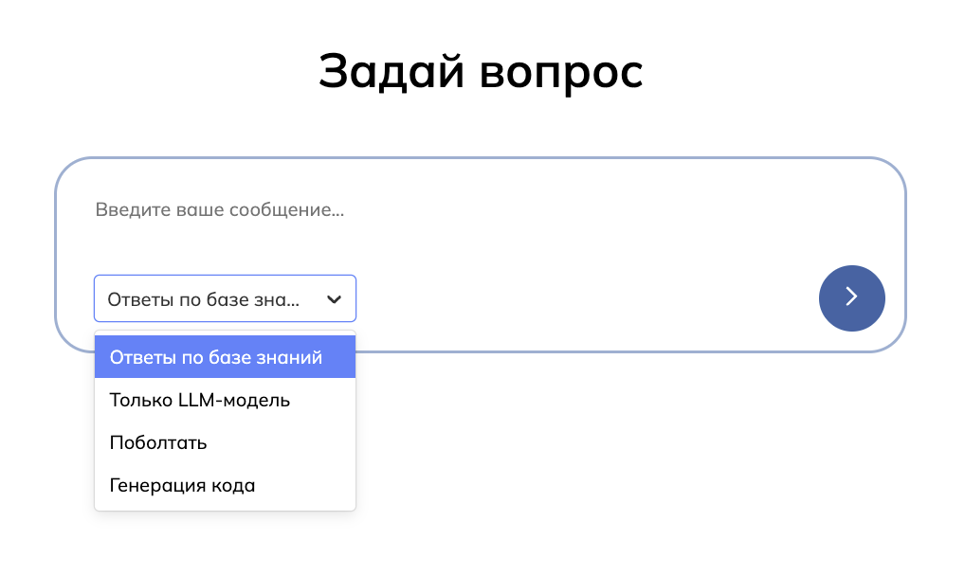
Task: Collapse the "Ответы по базе зна..." combo box
Action: pos(225,299)
